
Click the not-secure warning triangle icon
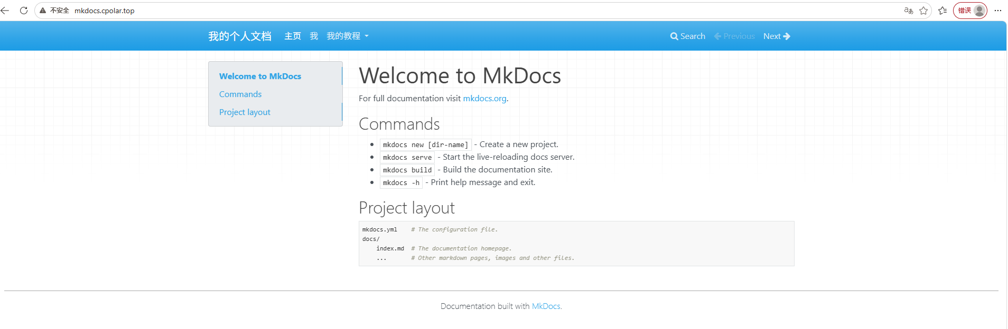[x=43, y=11]
